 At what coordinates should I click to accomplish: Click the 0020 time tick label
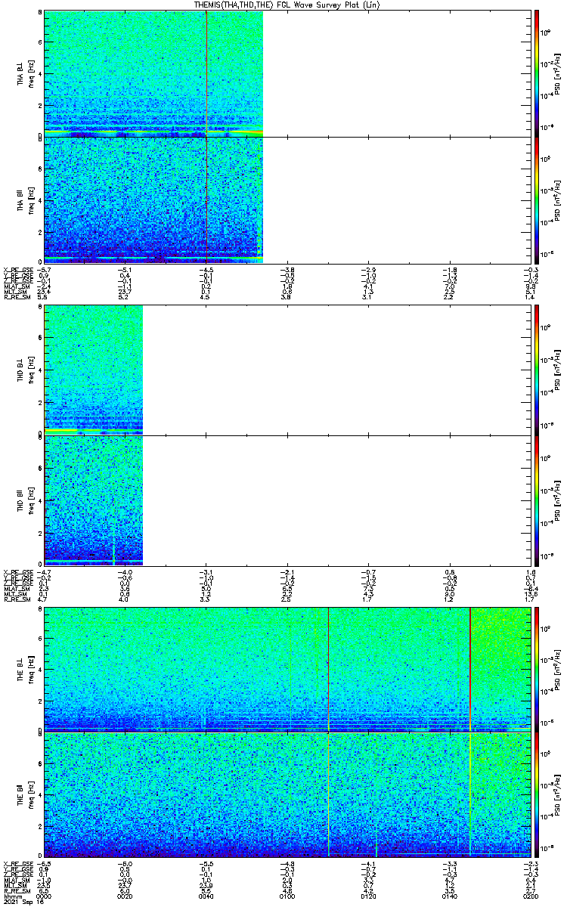click(x=125, y=896)
